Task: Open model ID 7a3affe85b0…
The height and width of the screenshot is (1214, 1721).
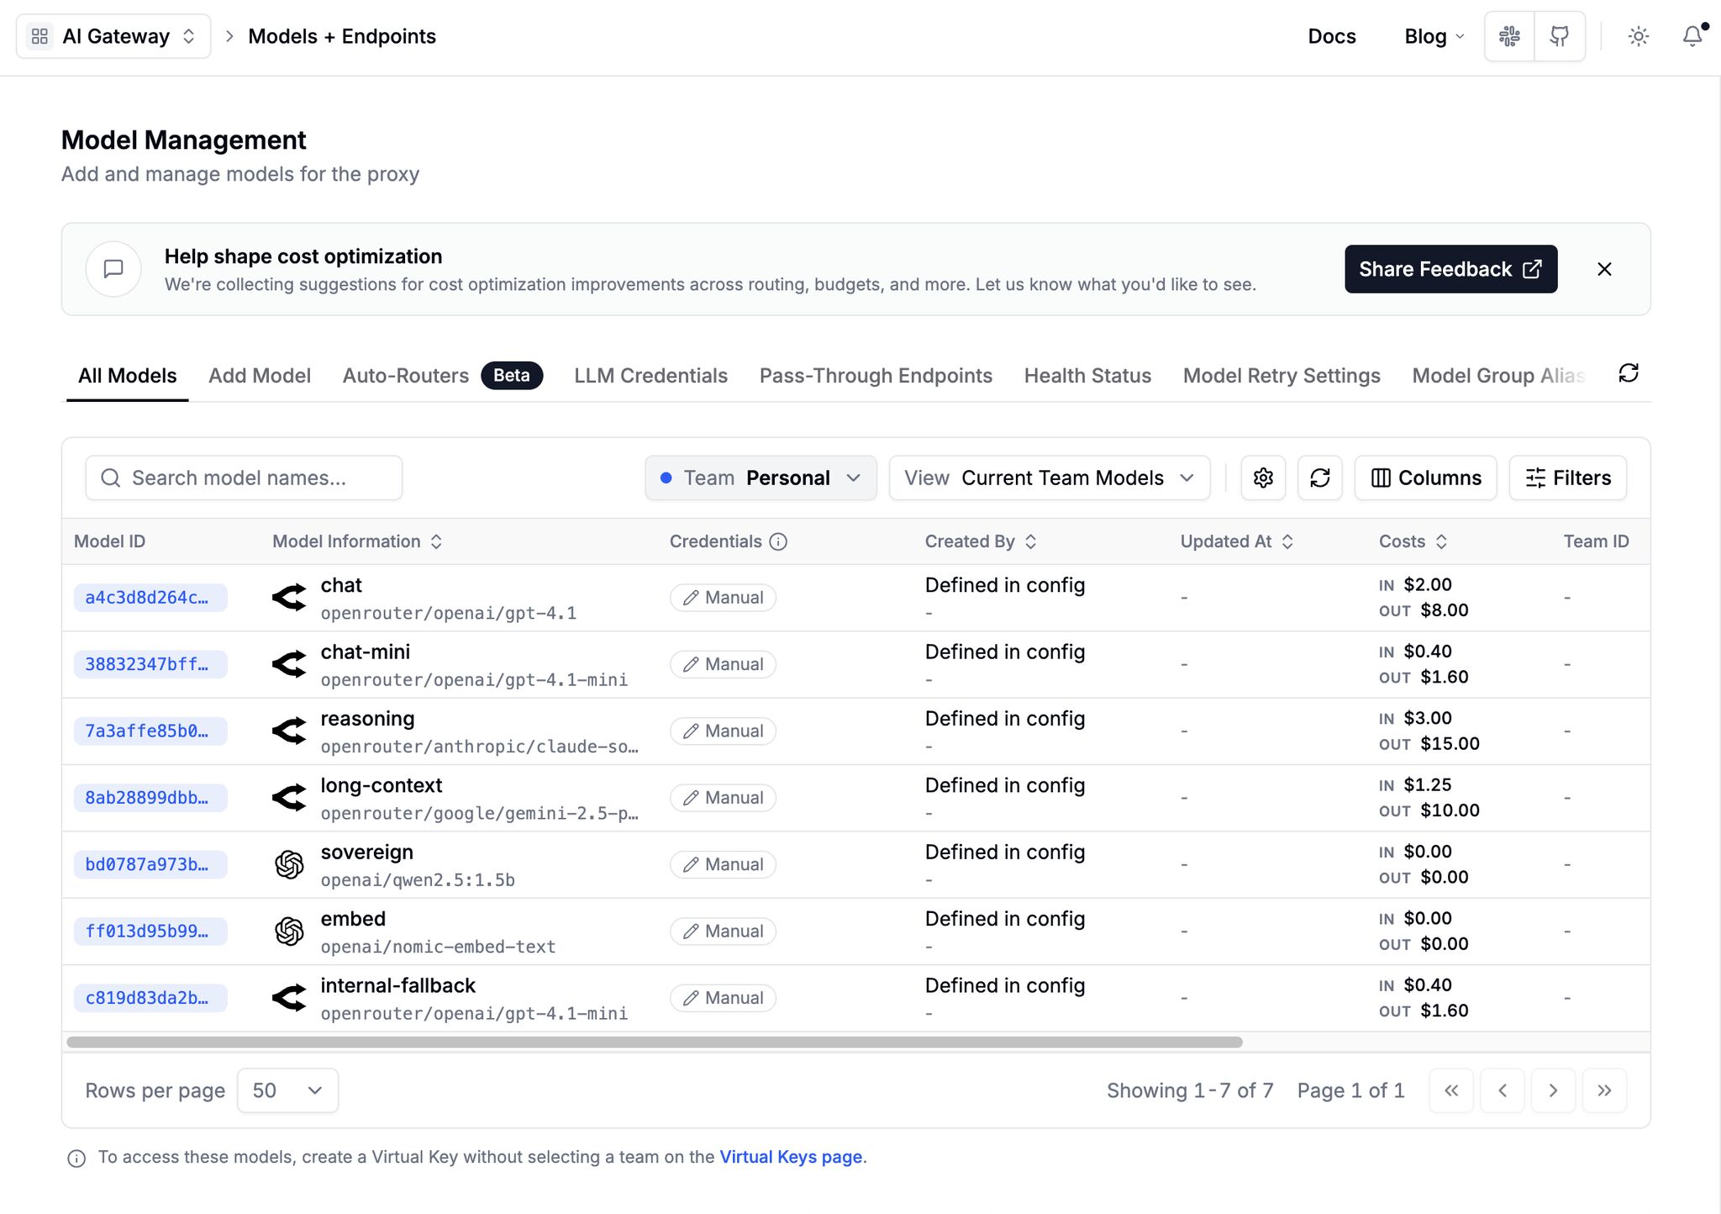Action: (x=150, y=731)
